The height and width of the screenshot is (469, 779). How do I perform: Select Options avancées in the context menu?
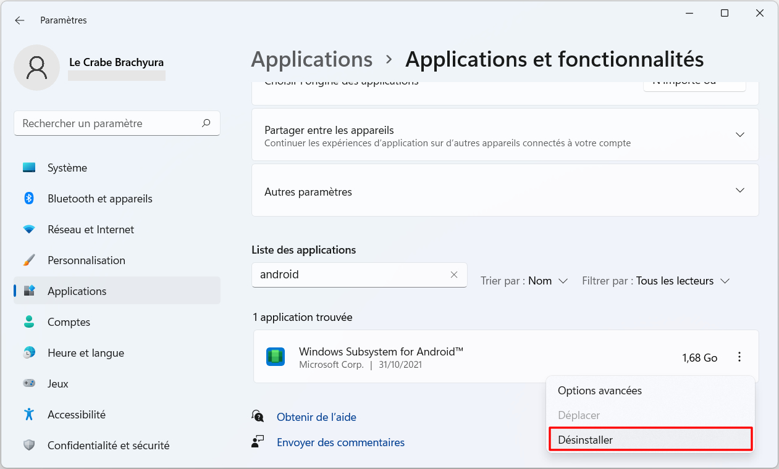coord(651,391)
